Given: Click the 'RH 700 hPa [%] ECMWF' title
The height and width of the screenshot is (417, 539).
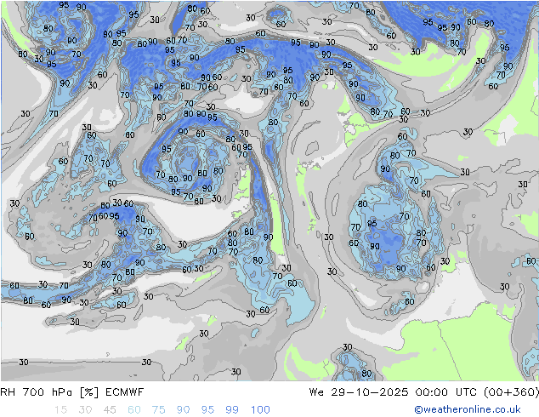Looking at the screenshot, I should (x=72, y=392).
